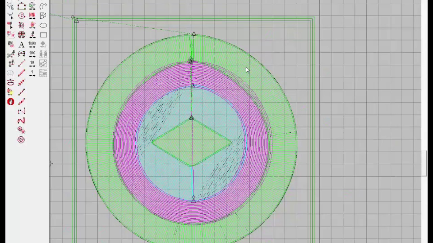Click the red ellipse rotate icon
433x243 pixels.
10,82
